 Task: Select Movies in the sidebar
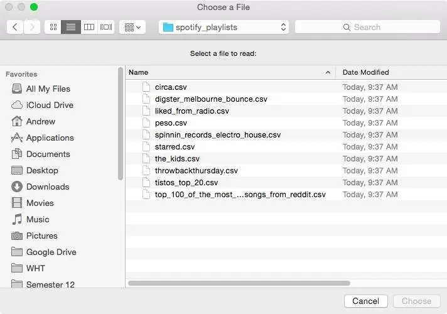pos(40,203)
